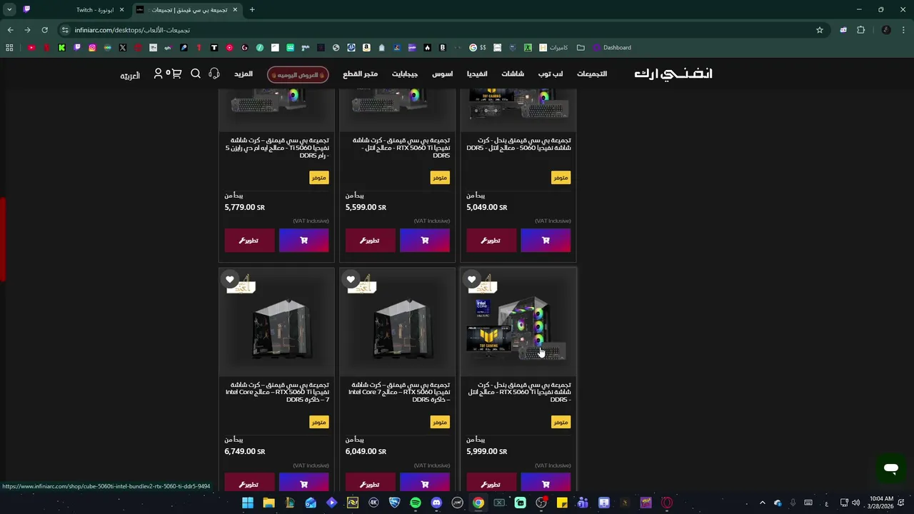The width and height of the screenshot is (914, 514).
Task: Favorite the 6,749.00 SR PC with heart
Action: 230,279
